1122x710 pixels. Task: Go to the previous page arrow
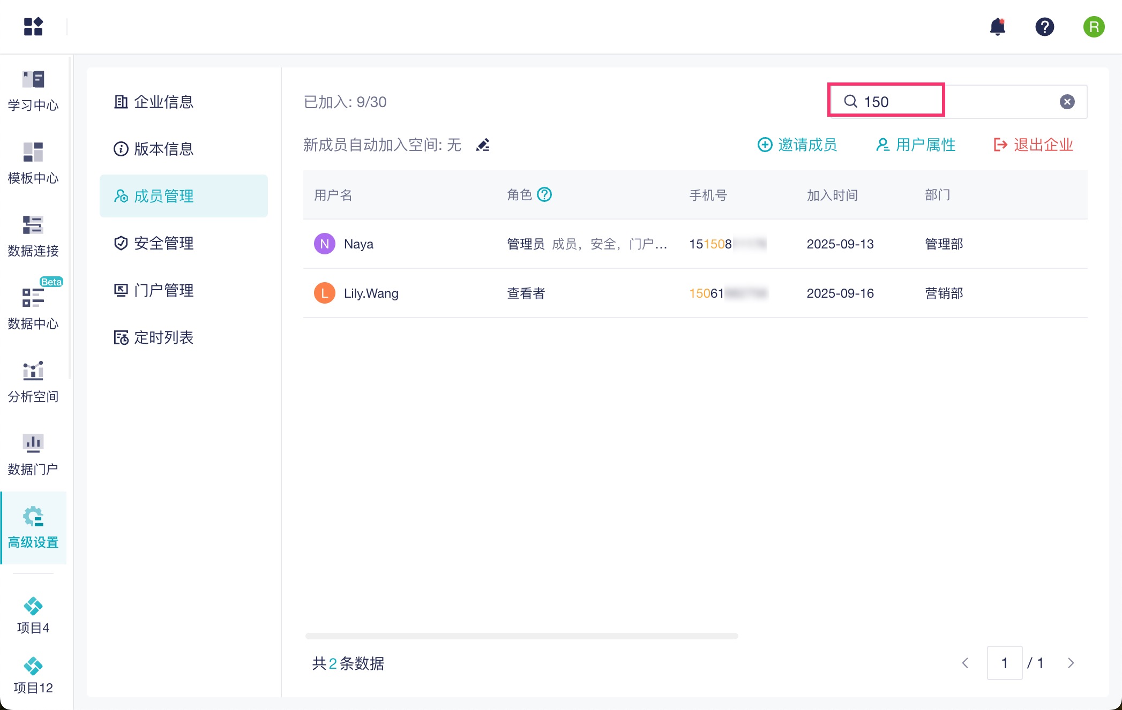tap(966, 663)
